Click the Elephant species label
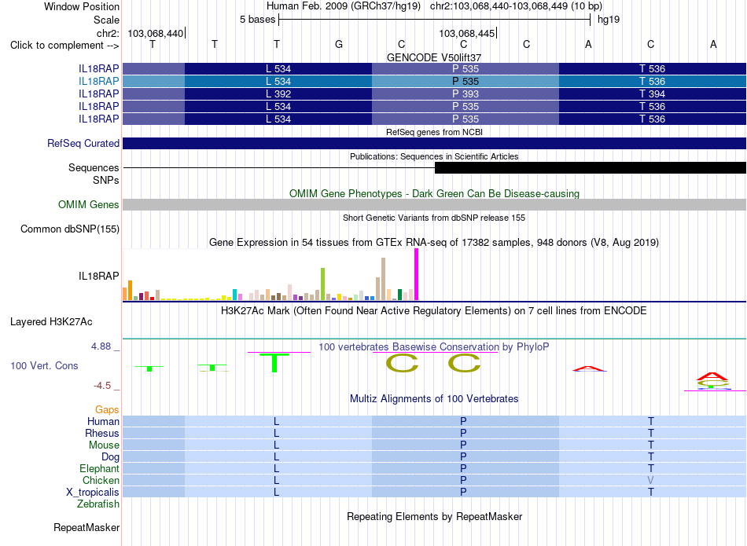This screenshot has height=546, width=747. 99,469
